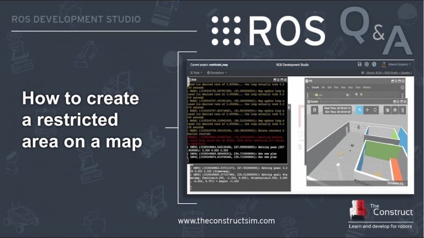
Task: Click the ROS nine-dot logo
Action: (226, 30)
